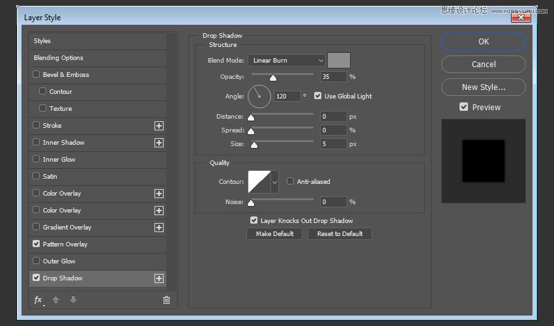Uncheck Use Global Light
This screenshot has height=326, width=554.
point(317,96)
